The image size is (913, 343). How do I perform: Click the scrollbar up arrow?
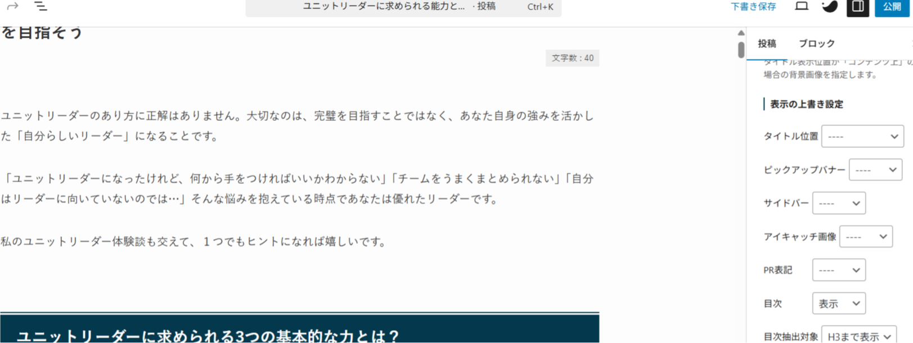click(741, 33)
